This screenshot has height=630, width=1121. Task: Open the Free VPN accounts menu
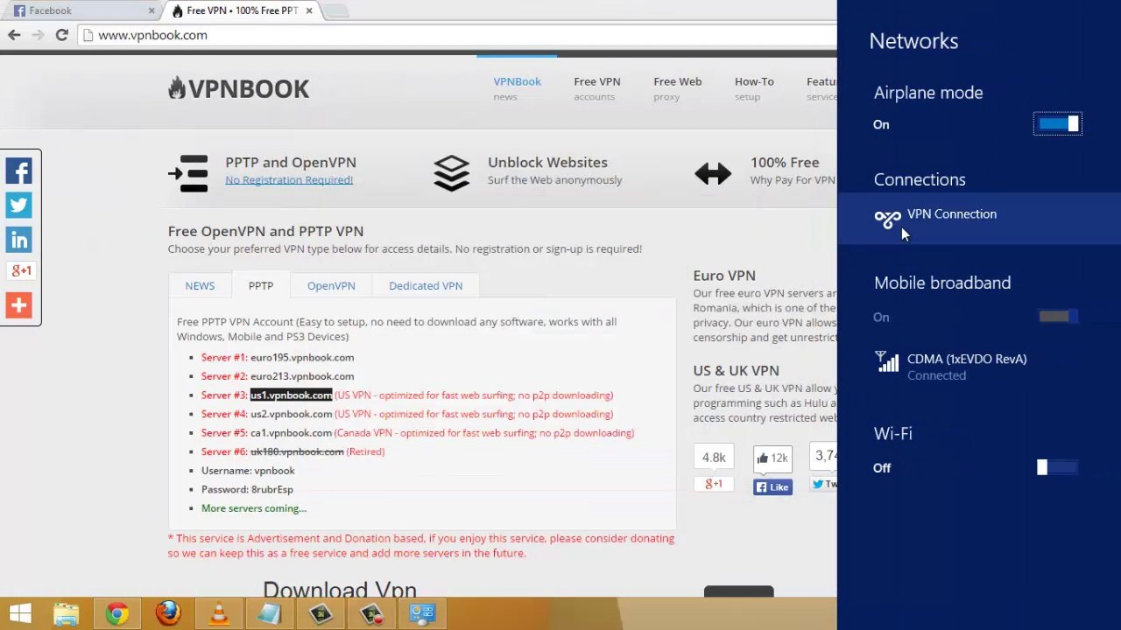tap(597, 88)
